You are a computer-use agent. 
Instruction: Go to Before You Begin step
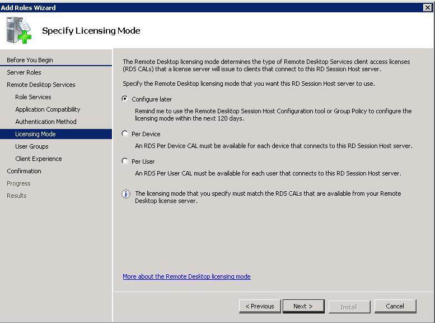(30, 60)
